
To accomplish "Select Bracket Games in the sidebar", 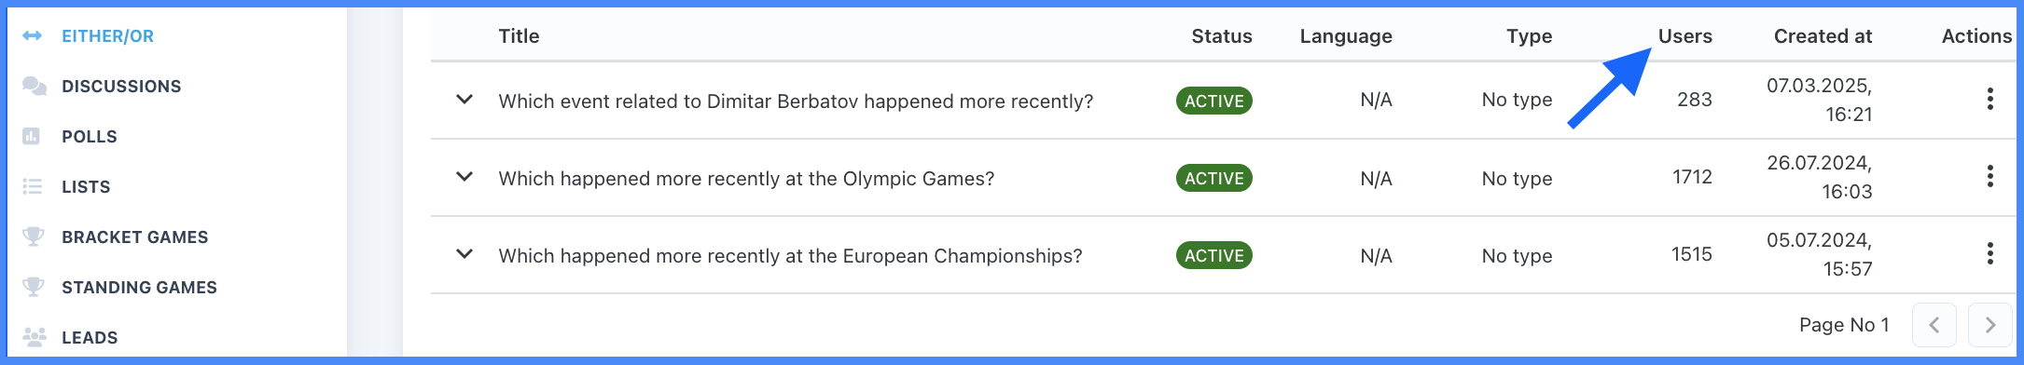I will point(135,237).
